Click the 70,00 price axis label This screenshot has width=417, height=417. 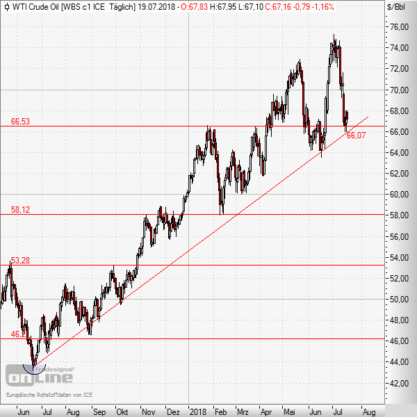tap(399, 90)
